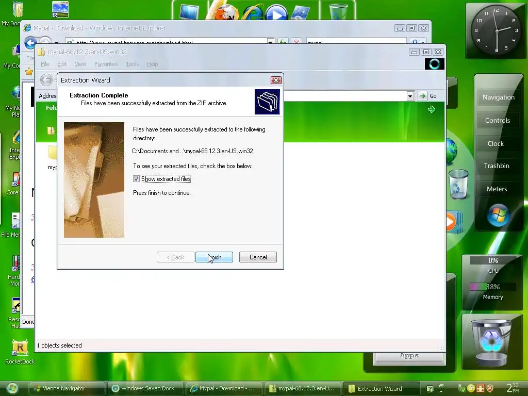528x396 pixels.
Task: Select Clock in the sidebar panel
Action: pos(496,143)
